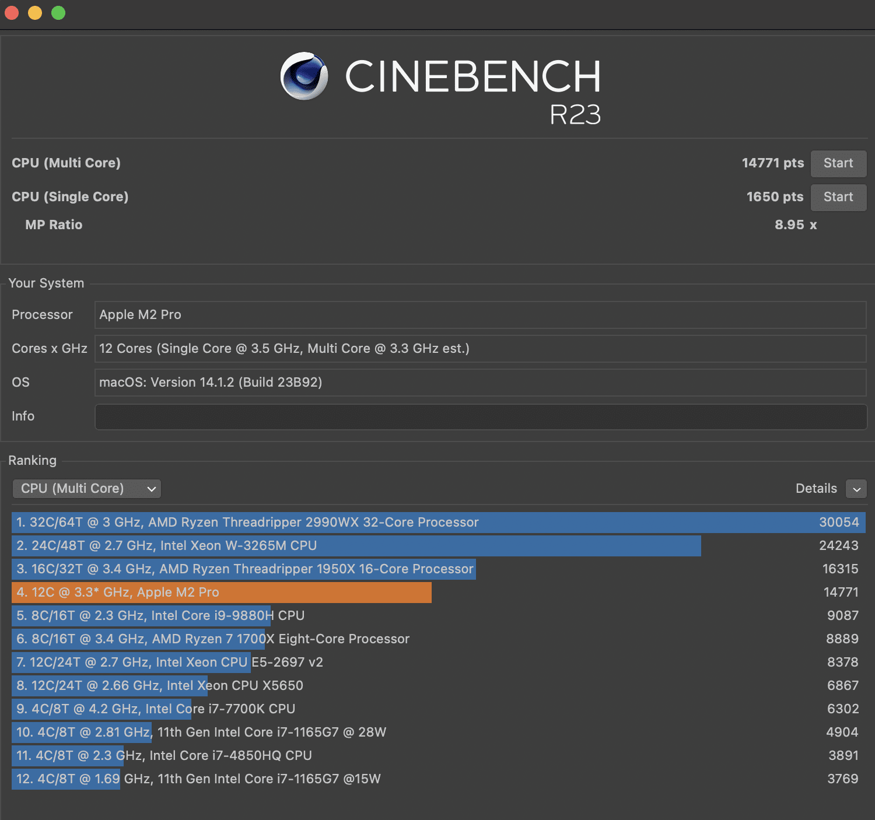Select ranking row AMD Ryzen Threadripper 2990WX
Image resolution: width=875 pixels, height=820 pixels.
click(x=439, y=523)
